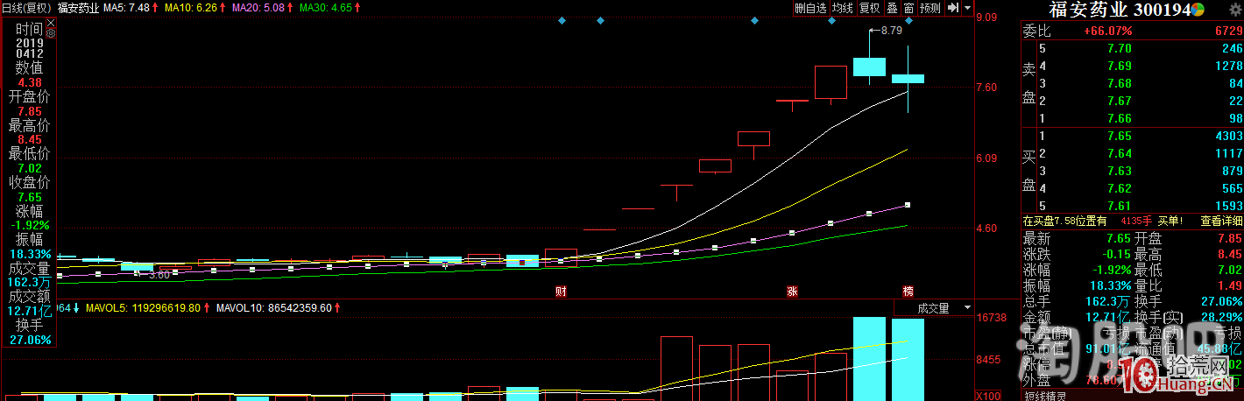Click the first blue diamond marker
Screen dimensions: 1244x401
[x=562, y=20]
